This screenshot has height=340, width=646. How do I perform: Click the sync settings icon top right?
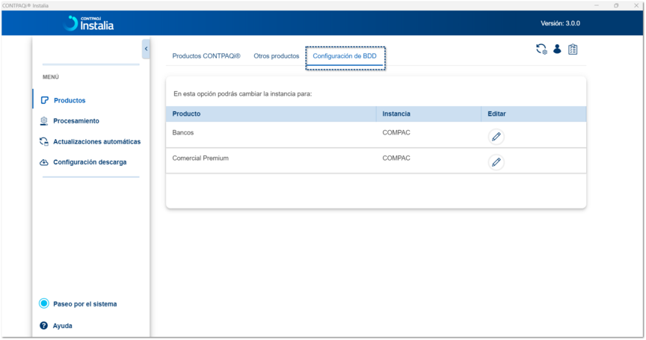coord(541,49)
